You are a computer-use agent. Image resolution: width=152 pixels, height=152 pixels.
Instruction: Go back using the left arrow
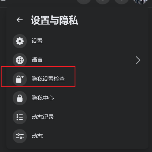click(x=20, y=20)
